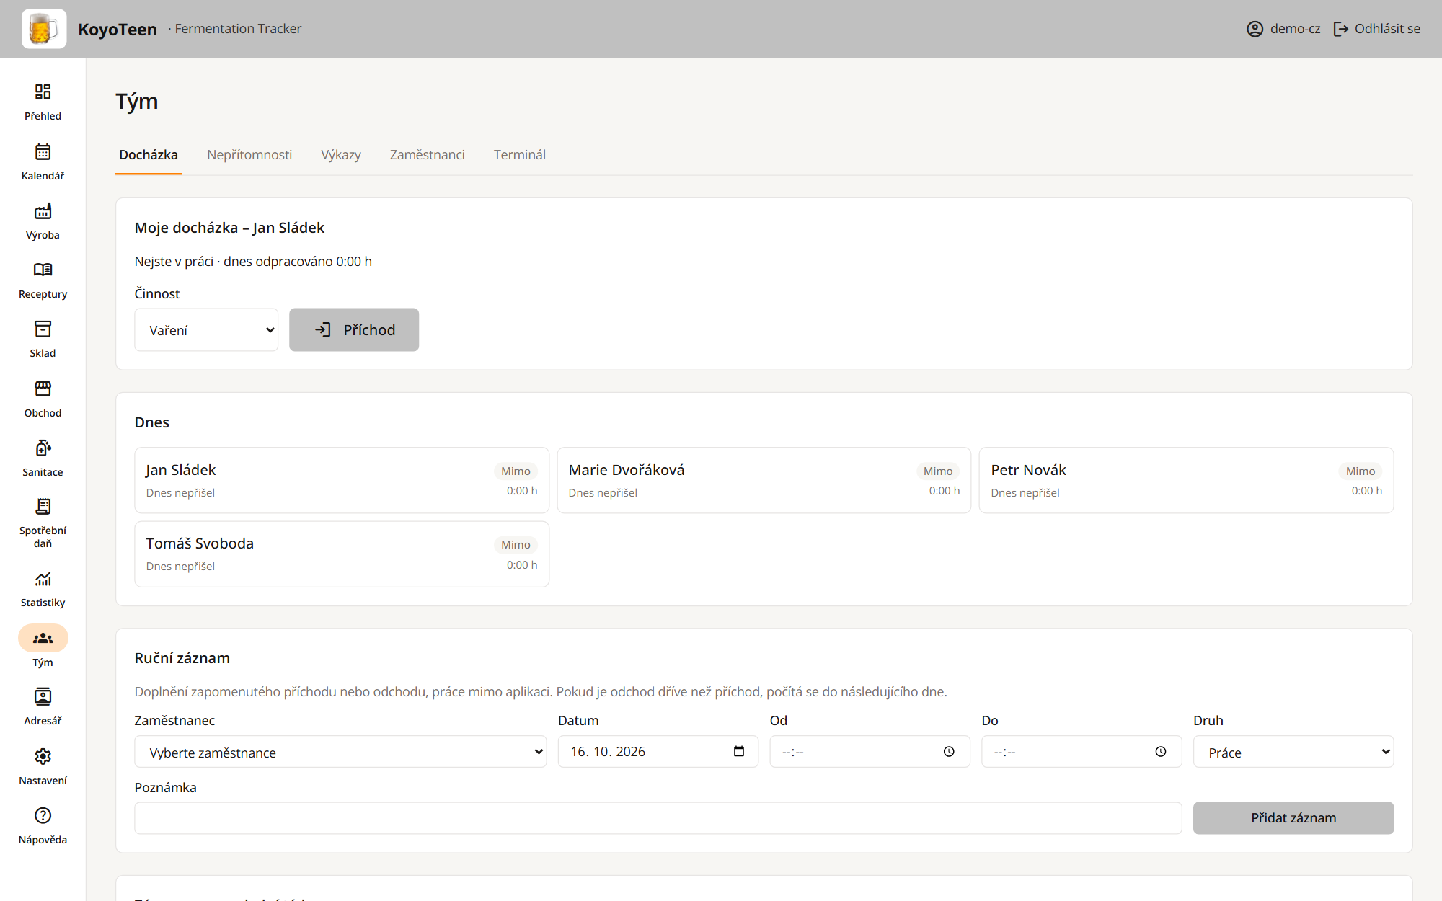The height and width of the screenshot is (901, 1442).
Task: Open Sanitace spray bottle icon
Action: [x=43, y=448]
